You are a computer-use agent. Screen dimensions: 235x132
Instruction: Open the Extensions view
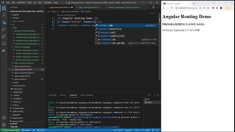[x=4, y=36]
